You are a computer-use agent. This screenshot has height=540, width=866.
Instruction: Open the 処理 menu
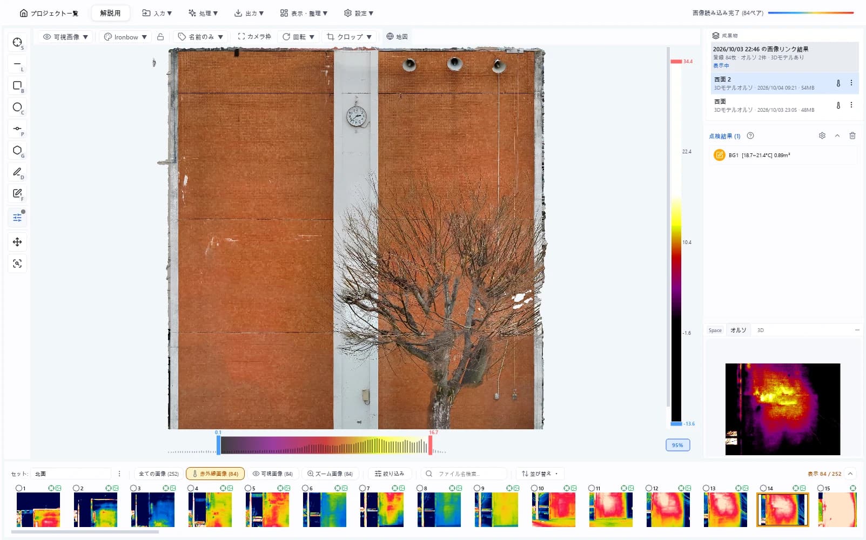click(203, 13)
